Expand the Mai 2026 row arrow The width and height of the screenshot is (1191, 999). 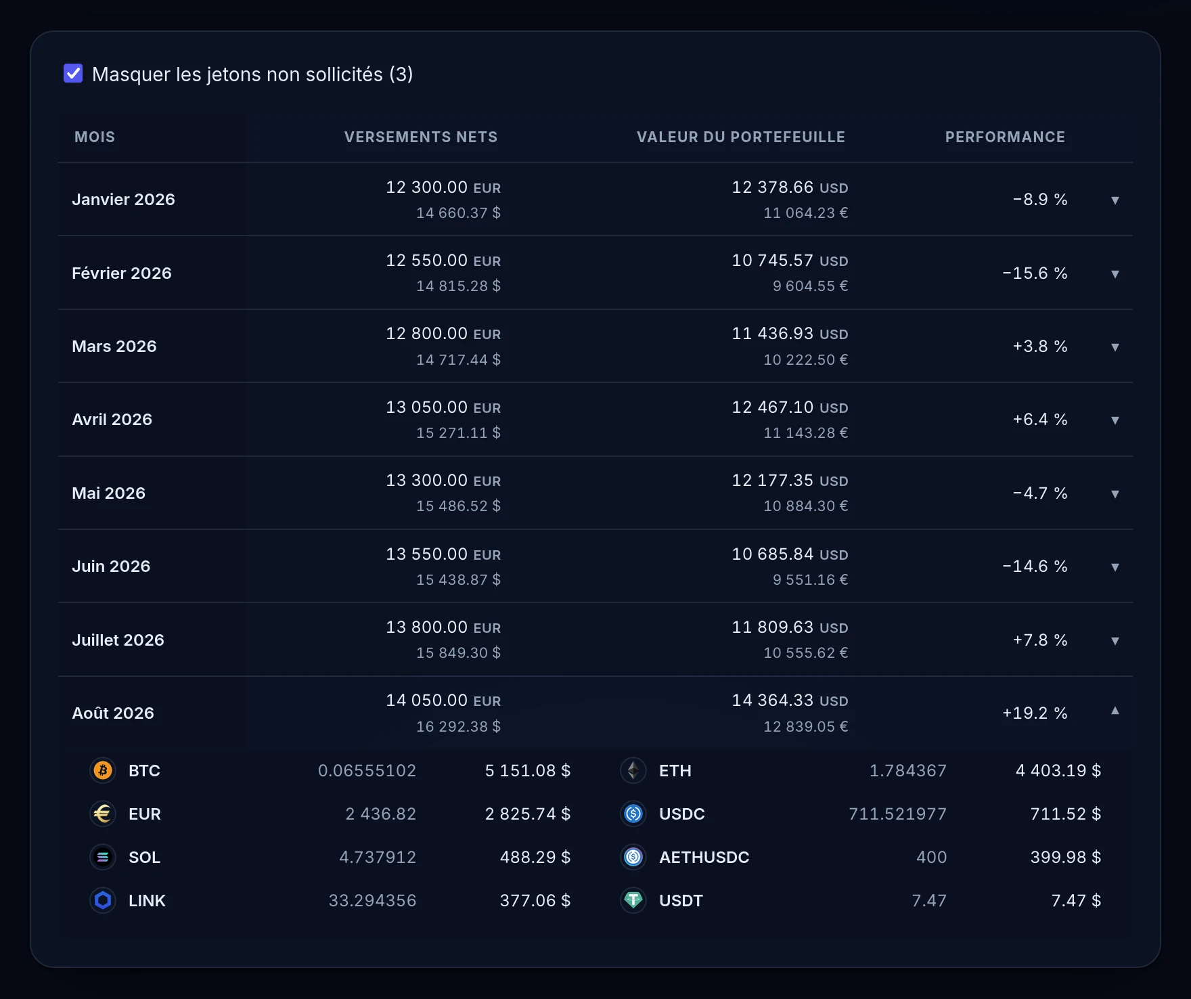click(1115, 494)
